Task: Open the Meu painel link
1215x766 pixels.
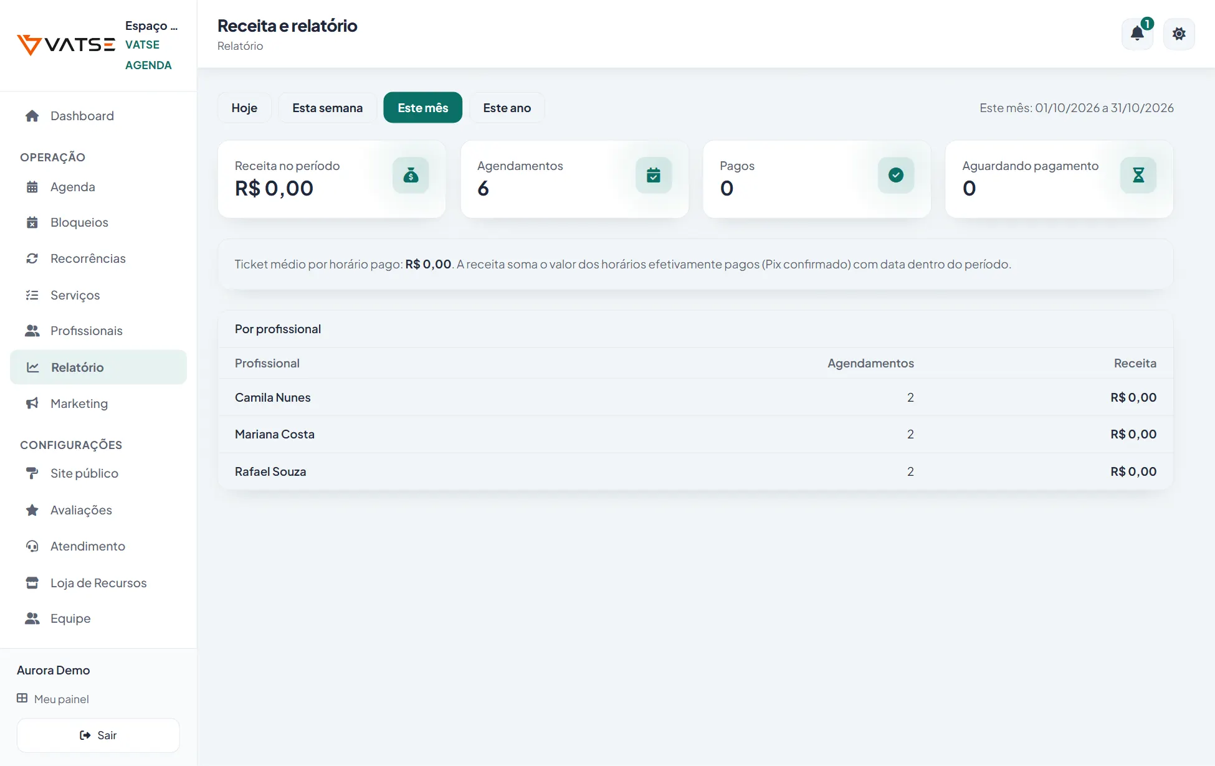Action: point(53,699)
